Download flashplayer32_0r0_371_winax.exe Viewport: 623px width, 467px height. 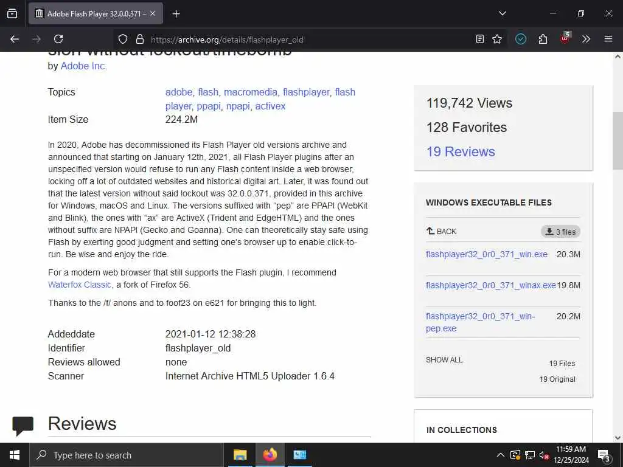[x=490, y=285]
